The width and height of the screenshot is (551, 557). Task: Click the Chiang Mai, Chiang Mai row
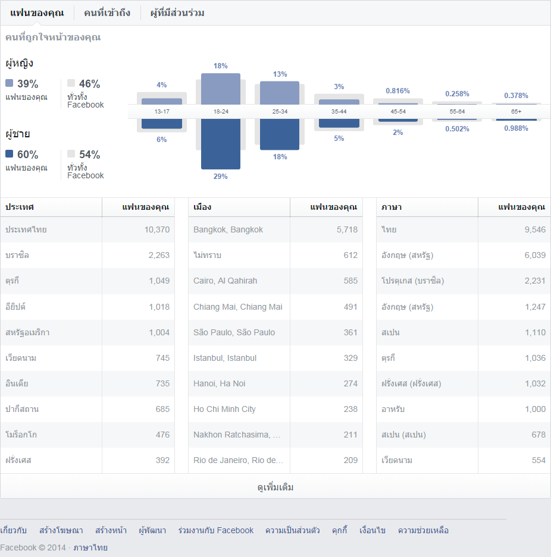[275, 307]
